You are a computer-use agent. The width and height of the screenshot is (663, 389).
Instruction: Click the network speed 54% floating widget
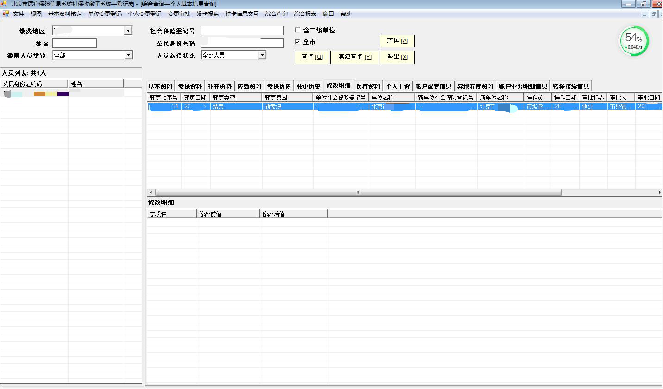click(x=634, y=41)
